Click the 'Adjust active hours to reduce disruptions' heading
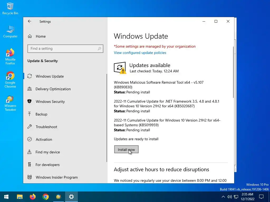 tap(161, 170)
